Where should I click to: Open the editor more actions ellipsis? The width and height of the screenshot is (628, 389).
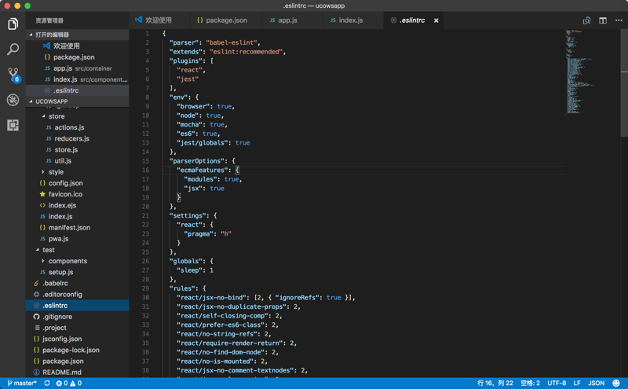(x=619, y=20)
